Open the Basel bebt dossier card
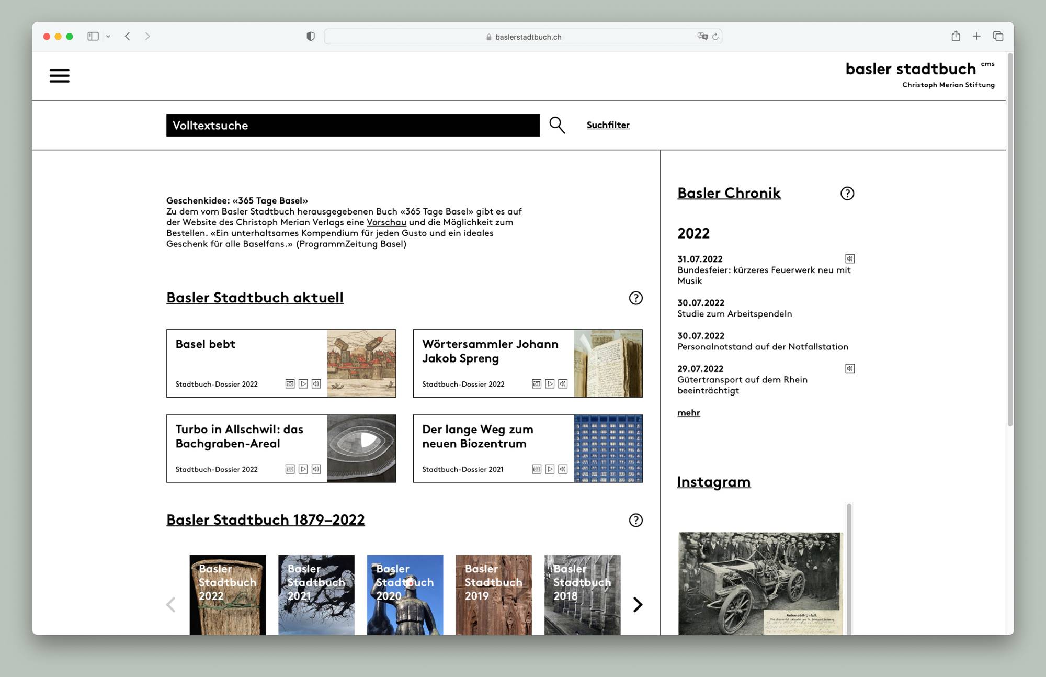1046x677 pixels. (281, 363)
